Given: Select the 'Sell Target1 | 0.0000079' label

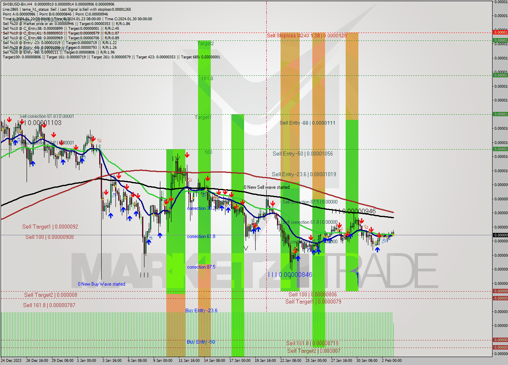Looking at the screenshot, I should tap(313, 302).
